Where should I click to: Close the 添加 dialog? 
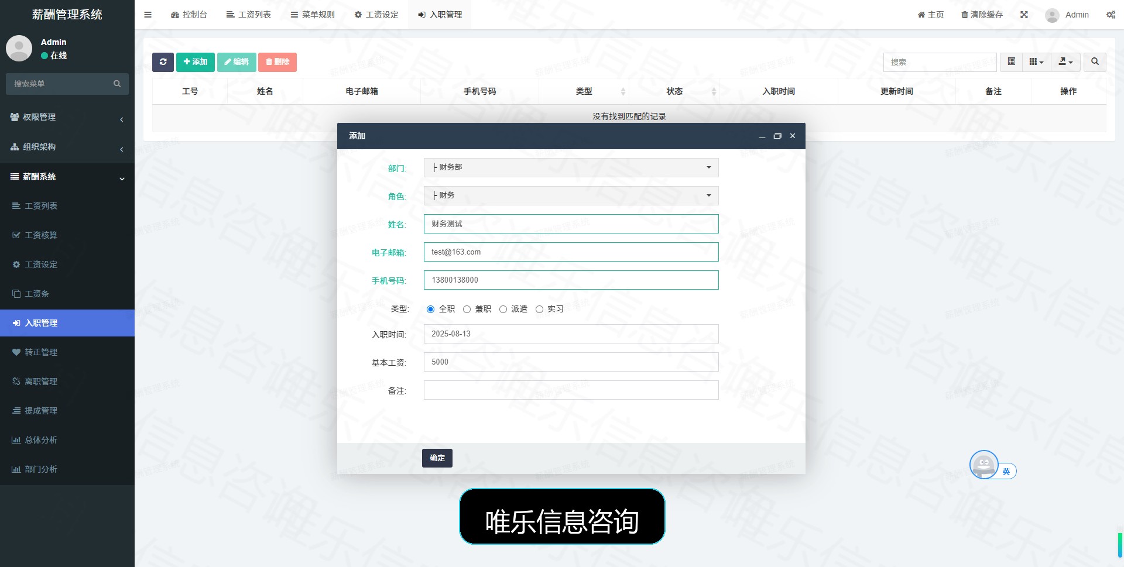point(793,136)
